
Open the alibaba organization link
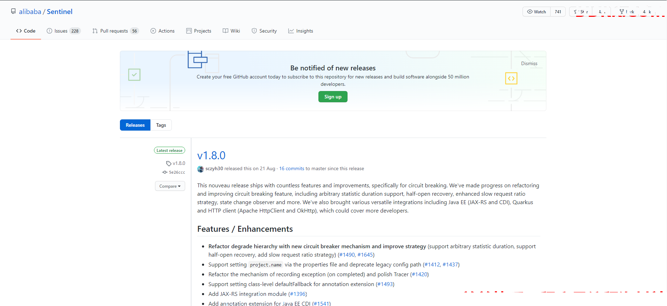pyautogui.click(x=30, y=12)
